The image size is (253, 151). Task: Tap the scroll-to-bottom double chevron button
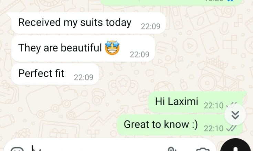tap(235, 115)
